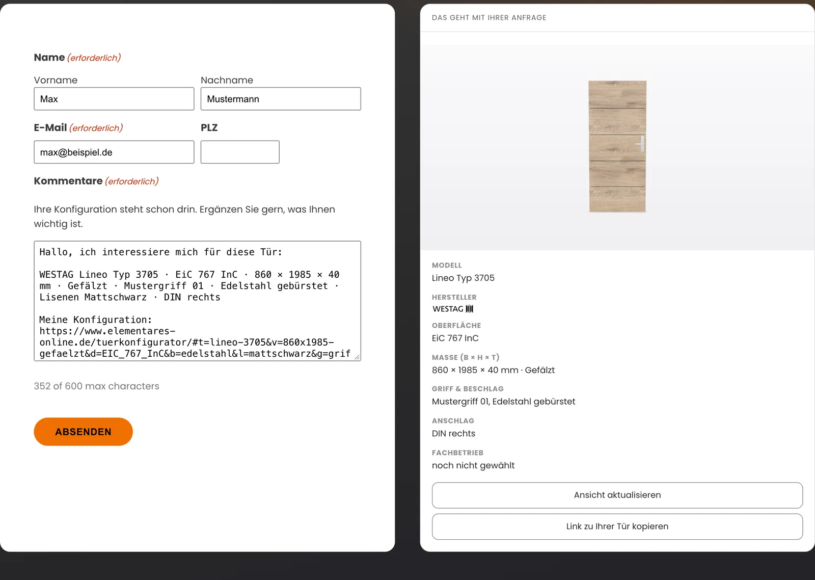Click the 'MASSE (B × H × T)' label

click(466, 357)
